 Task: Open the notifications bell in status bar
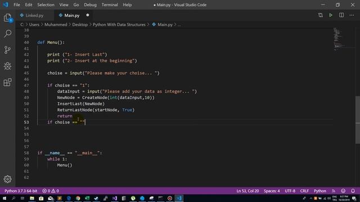tap(353, 191)
